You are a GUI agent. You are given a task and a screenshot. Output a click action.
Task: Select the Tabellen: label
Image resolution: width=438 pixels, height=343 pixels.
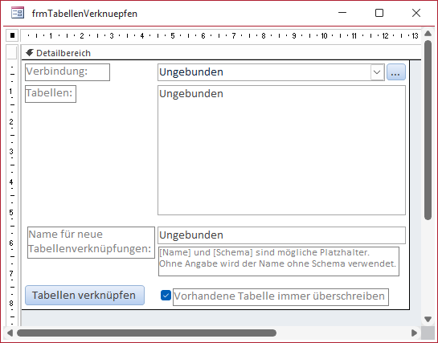tap(51, 94)
